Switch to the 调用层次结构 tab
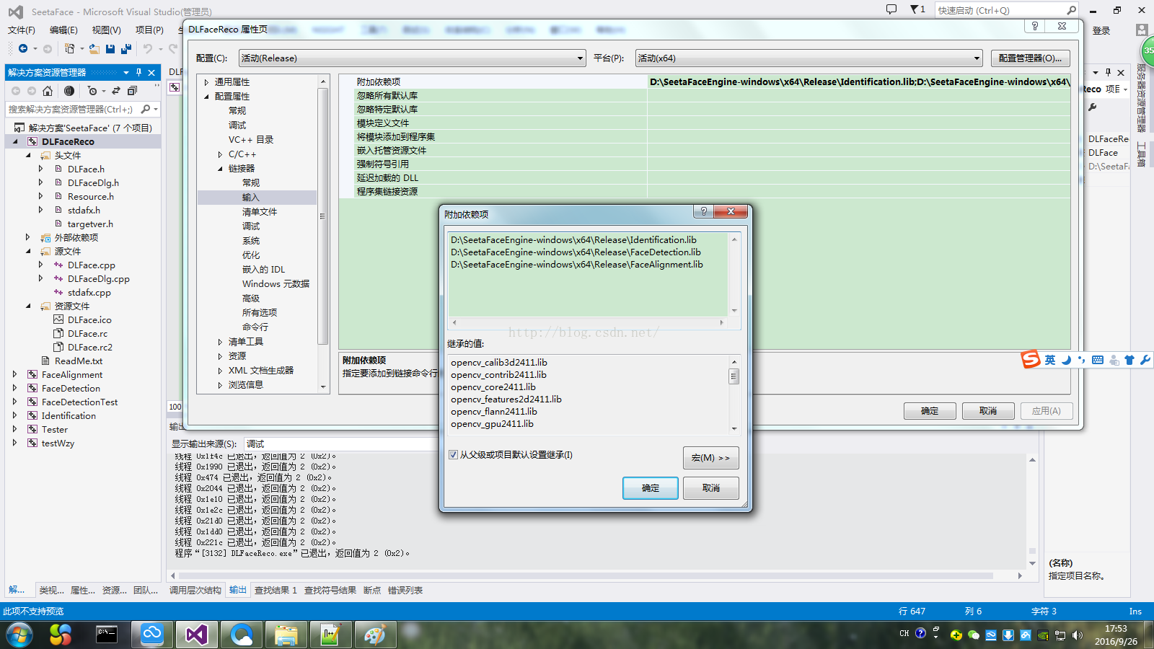This screenshot has width=1154, height=649. click(195, 590)
